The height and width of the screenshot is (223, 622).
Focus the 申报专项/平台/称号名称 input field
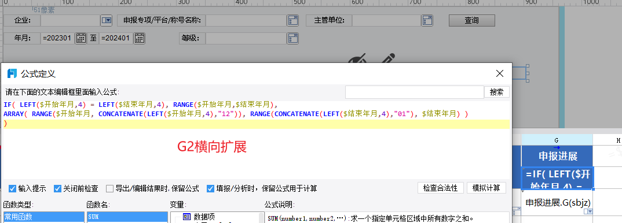[x=246, y=20]
